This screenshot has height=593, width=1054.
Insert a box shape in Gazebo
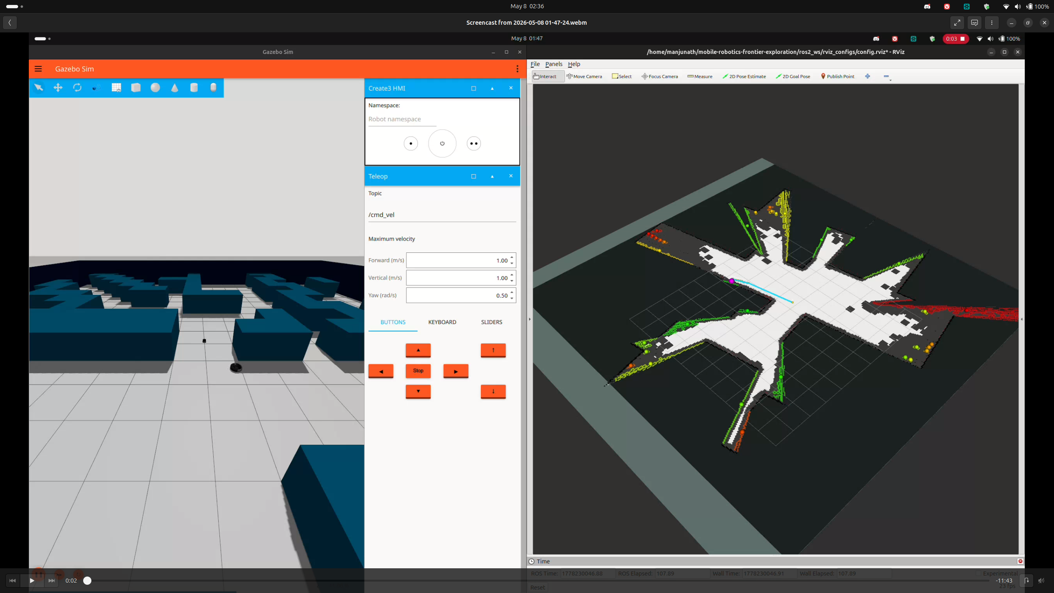click(136, 87)
